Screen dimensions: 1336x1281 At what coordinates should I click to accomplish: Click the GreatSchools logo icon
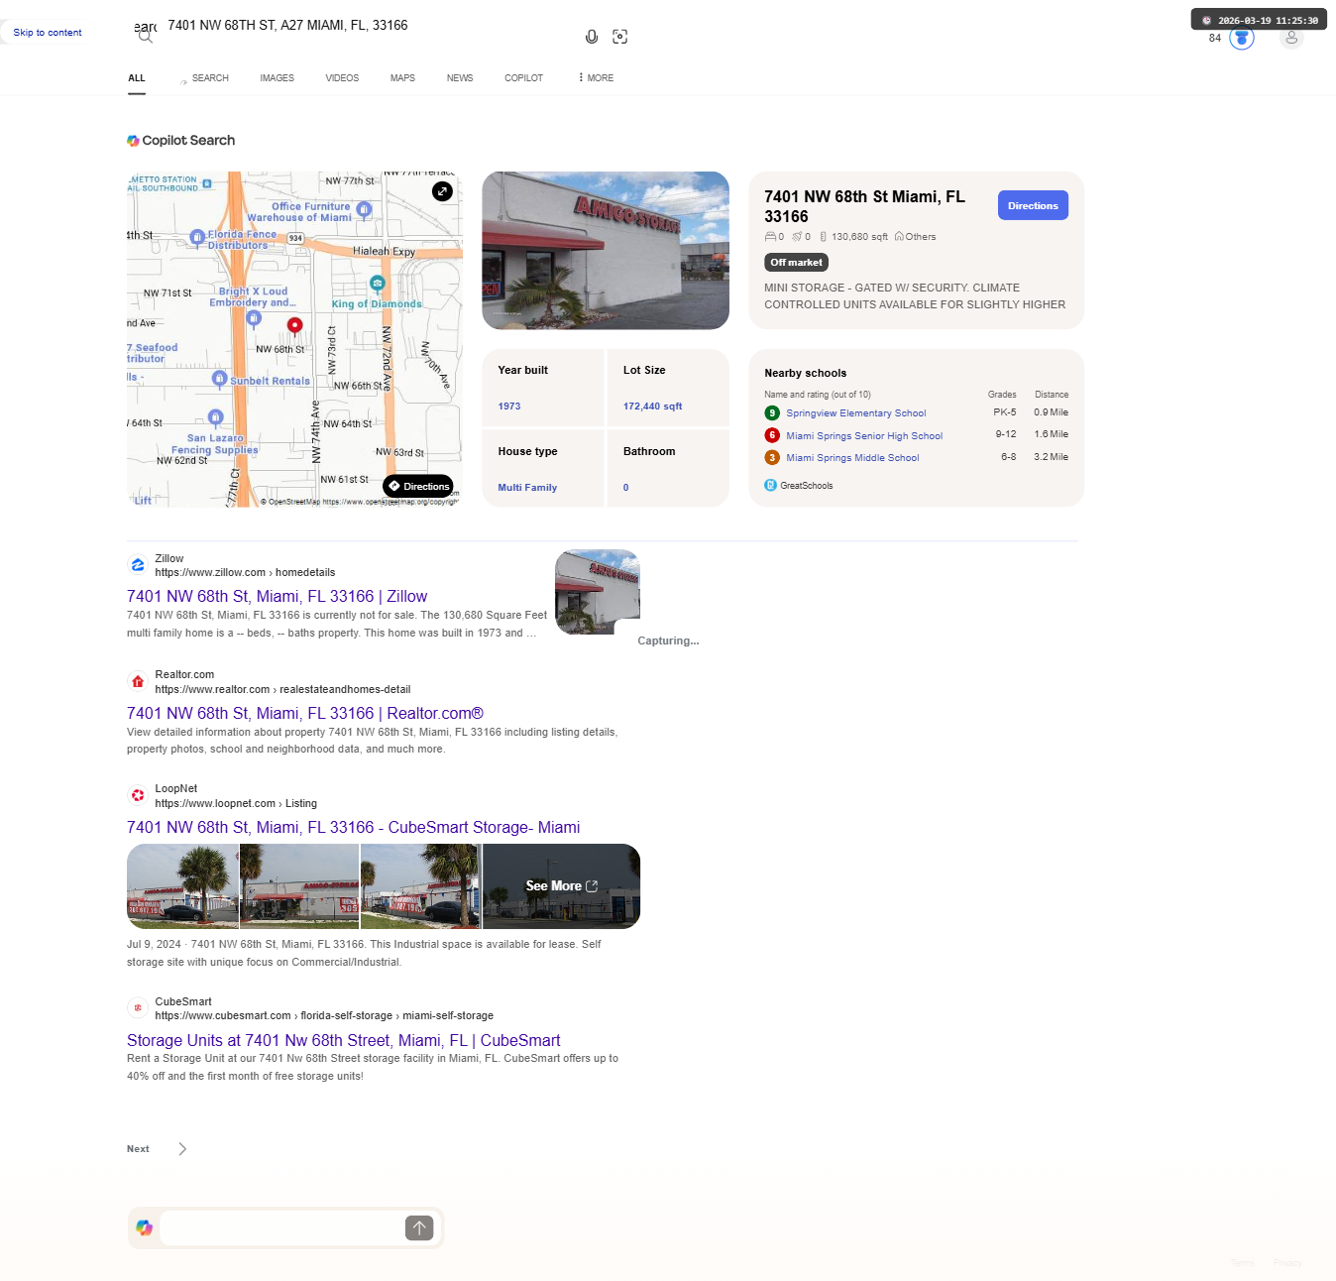(770, 485)
